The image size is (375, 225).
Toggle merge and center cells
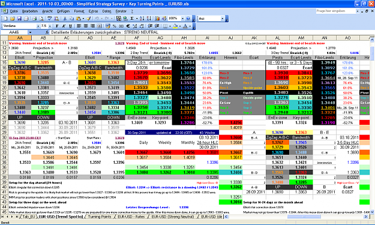pos(99,26)
